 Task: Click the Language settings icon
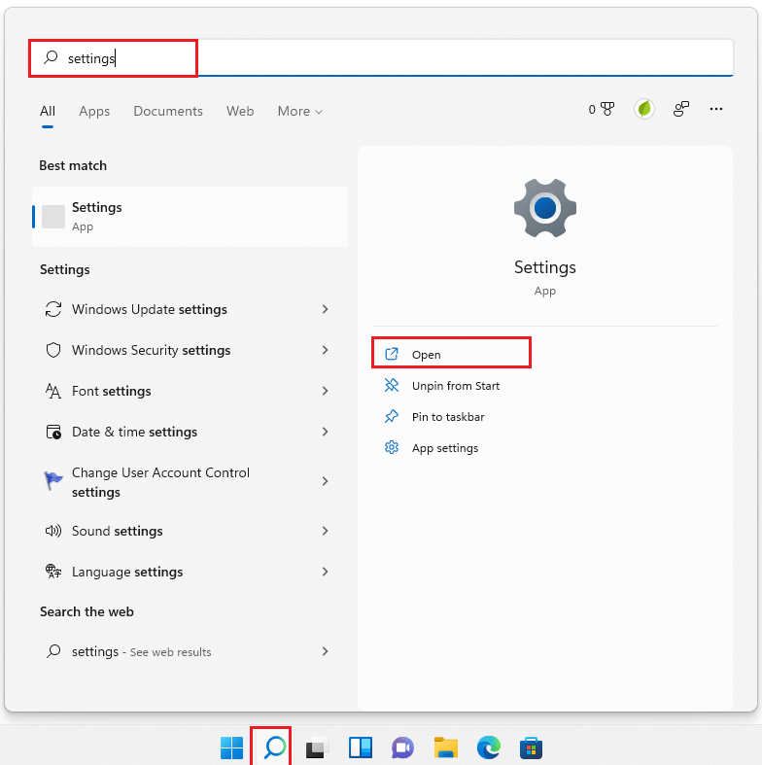(53, 571)
